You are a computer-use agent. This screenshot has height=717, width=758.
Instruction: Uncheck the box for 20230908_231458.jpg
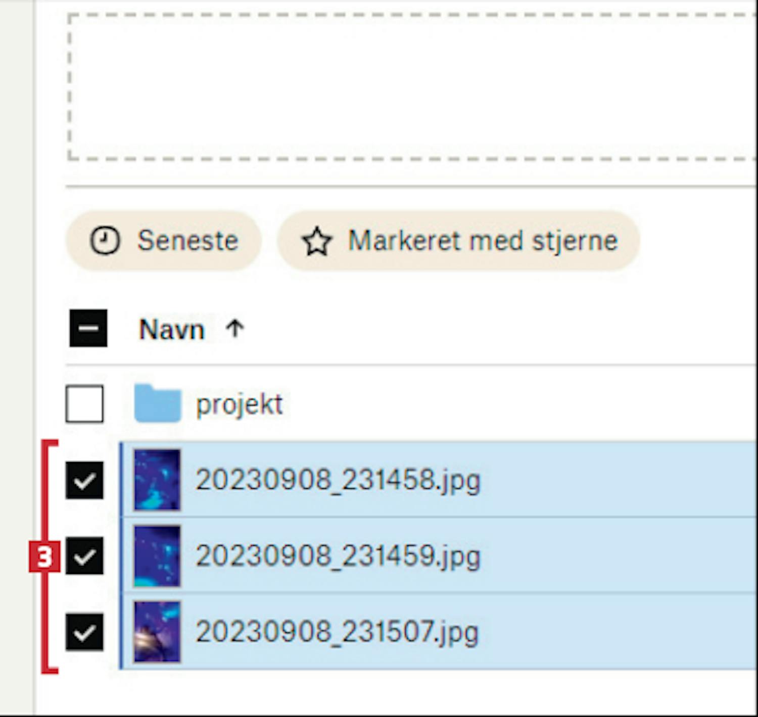coord(84,480)
